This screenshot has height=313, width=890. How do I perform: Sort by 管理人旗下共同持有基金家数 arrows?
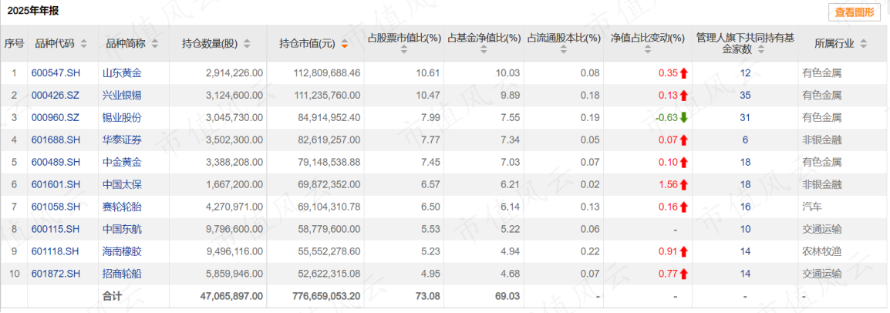pyautogui.click(x=760, y=50)
